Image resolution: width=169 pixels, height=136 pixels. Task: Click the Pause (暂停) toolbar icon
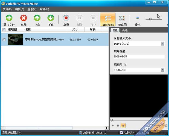pos(80,18)
